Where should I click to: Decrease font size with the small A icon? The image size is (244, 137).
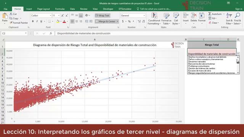coord(67,16)
